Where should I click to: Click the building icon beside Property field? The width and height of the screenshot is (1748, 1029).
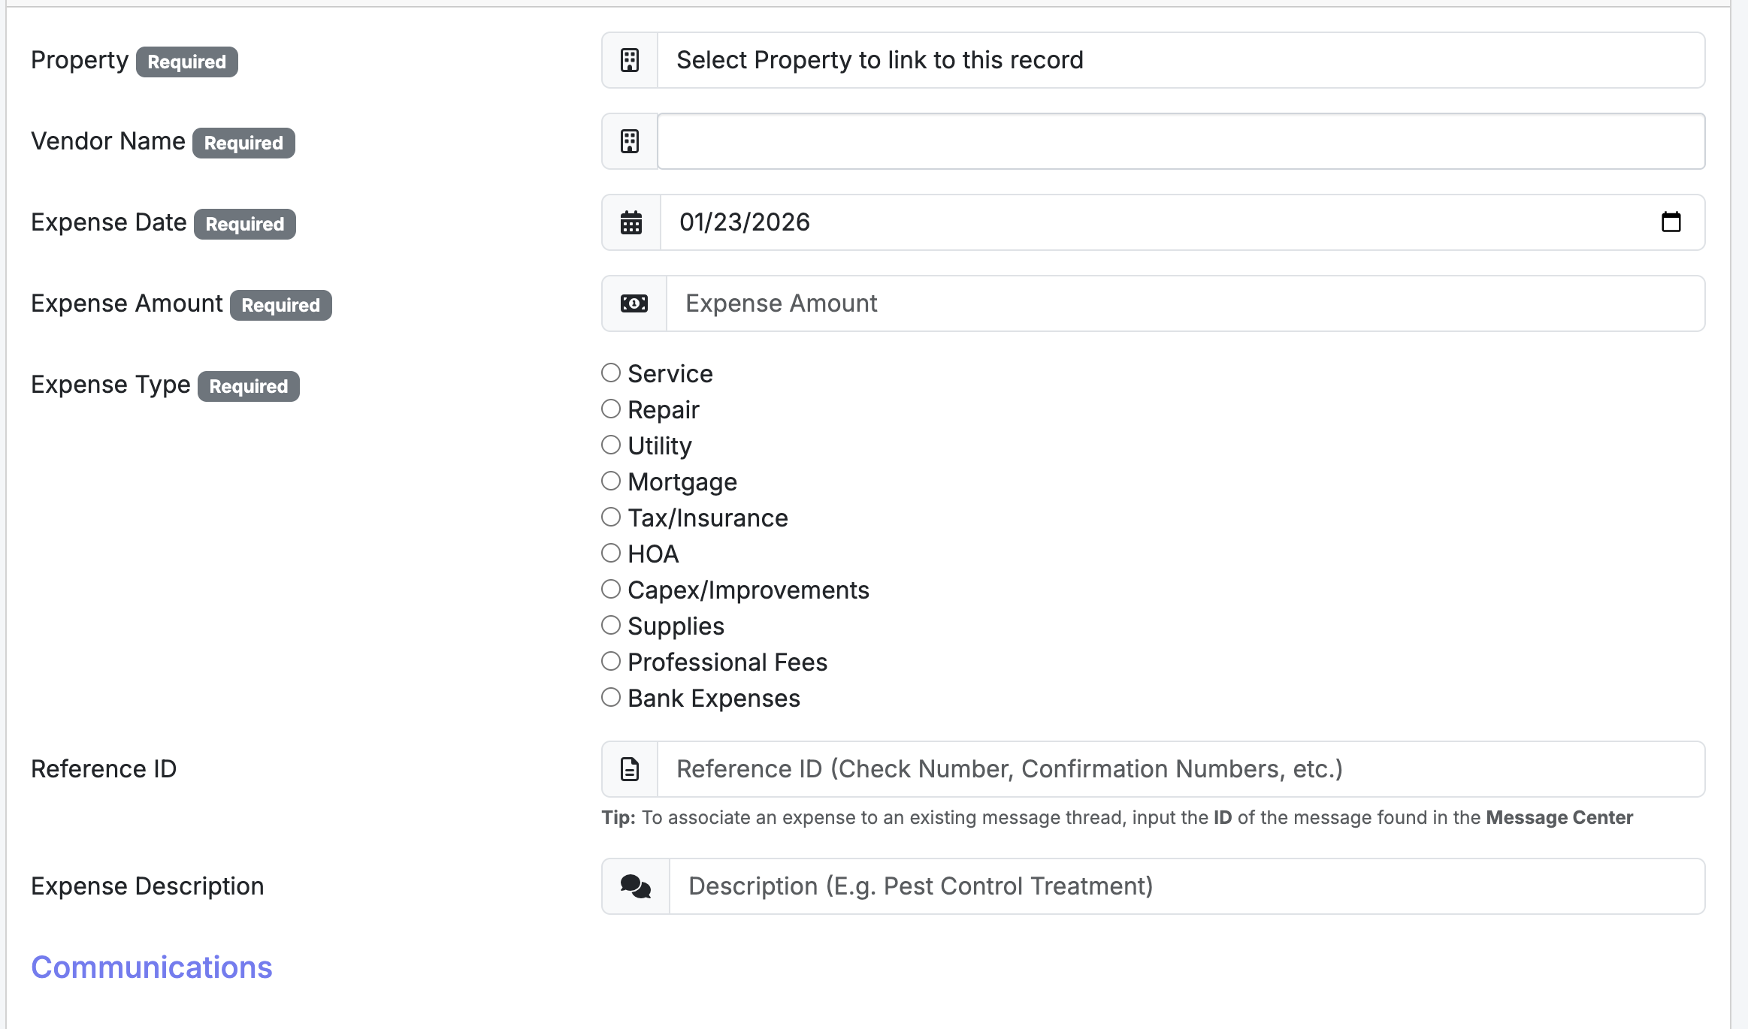tap(630, 60)
